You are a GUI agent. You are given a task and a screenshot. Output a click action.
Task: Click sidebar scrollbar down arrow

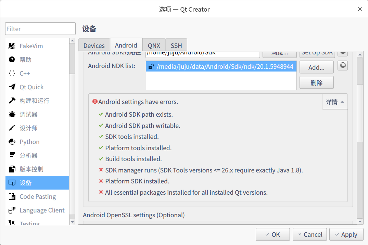click(x=72, y=222)
